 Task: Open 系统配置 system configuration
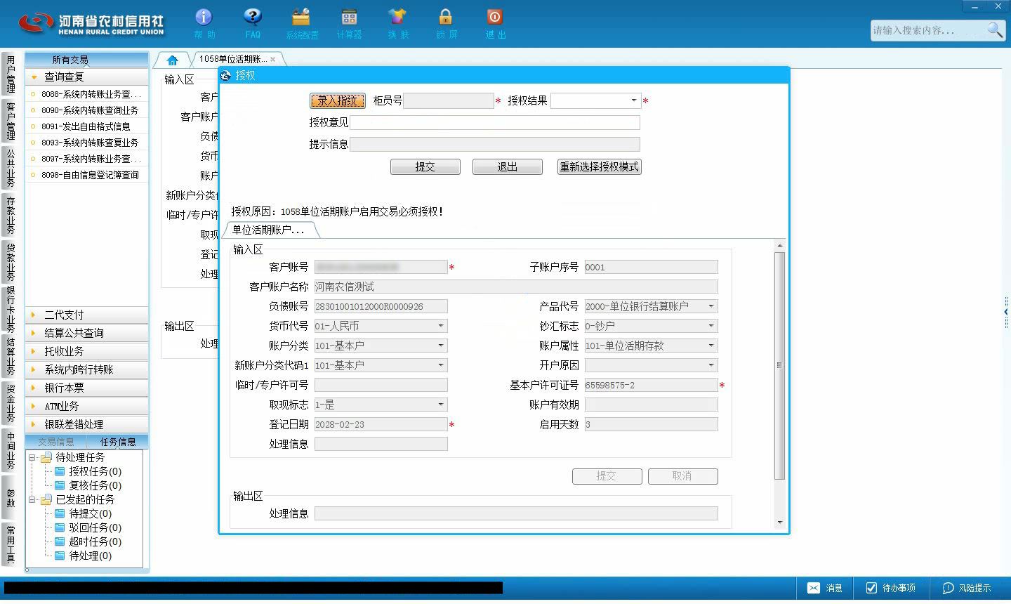[302, 23]
